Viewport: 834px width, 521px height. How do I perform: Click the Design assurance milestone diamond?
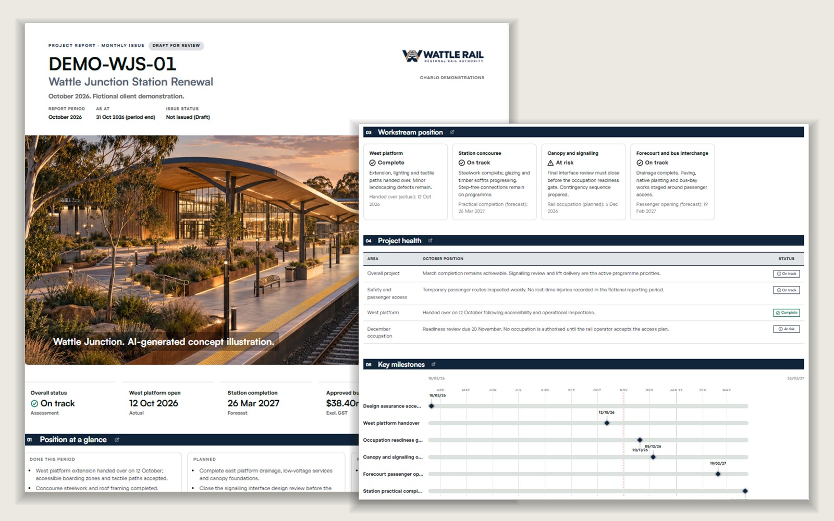click(432, 406)
